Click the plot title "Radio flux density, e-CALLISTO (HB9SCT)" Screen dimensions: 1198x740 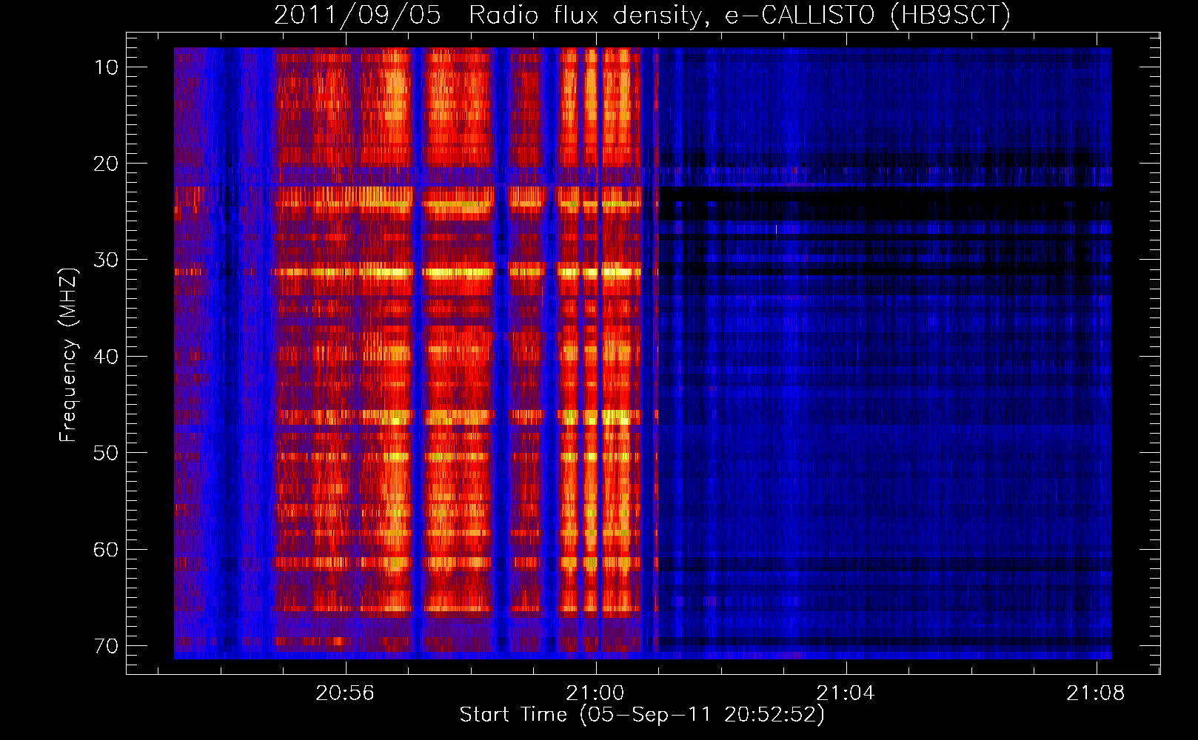[740, 16]
